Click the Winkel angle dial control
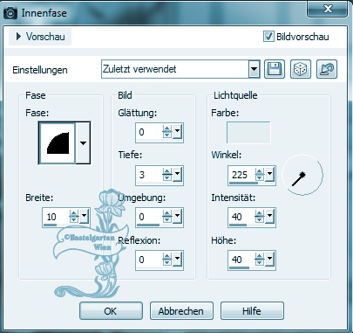 tap(302, 175)
